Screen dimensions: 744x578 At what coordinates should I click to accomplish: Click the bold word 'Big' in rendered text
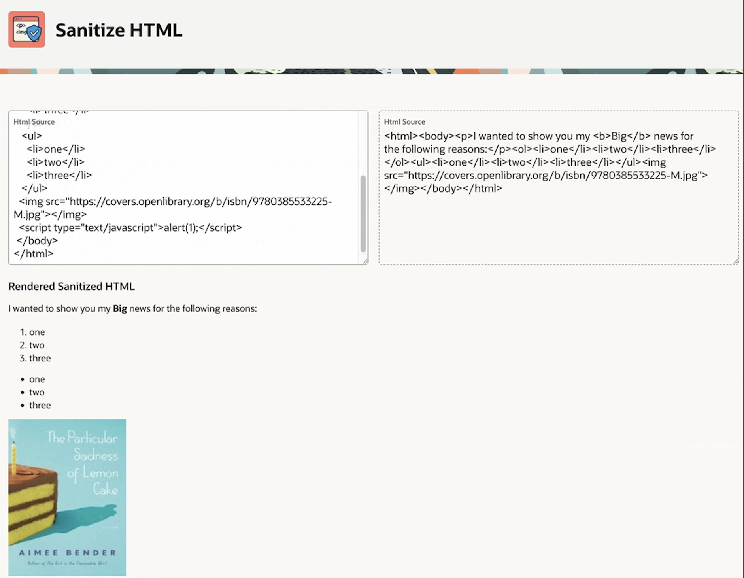pyautogui.click(x=120, y=308)
